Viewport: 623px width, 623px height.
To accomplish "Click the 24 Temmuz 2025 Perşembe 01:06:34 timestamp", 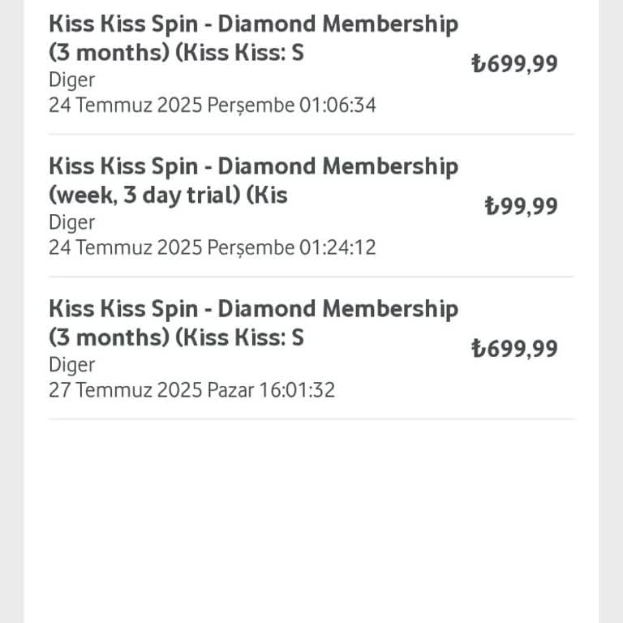I will (212, 105).
